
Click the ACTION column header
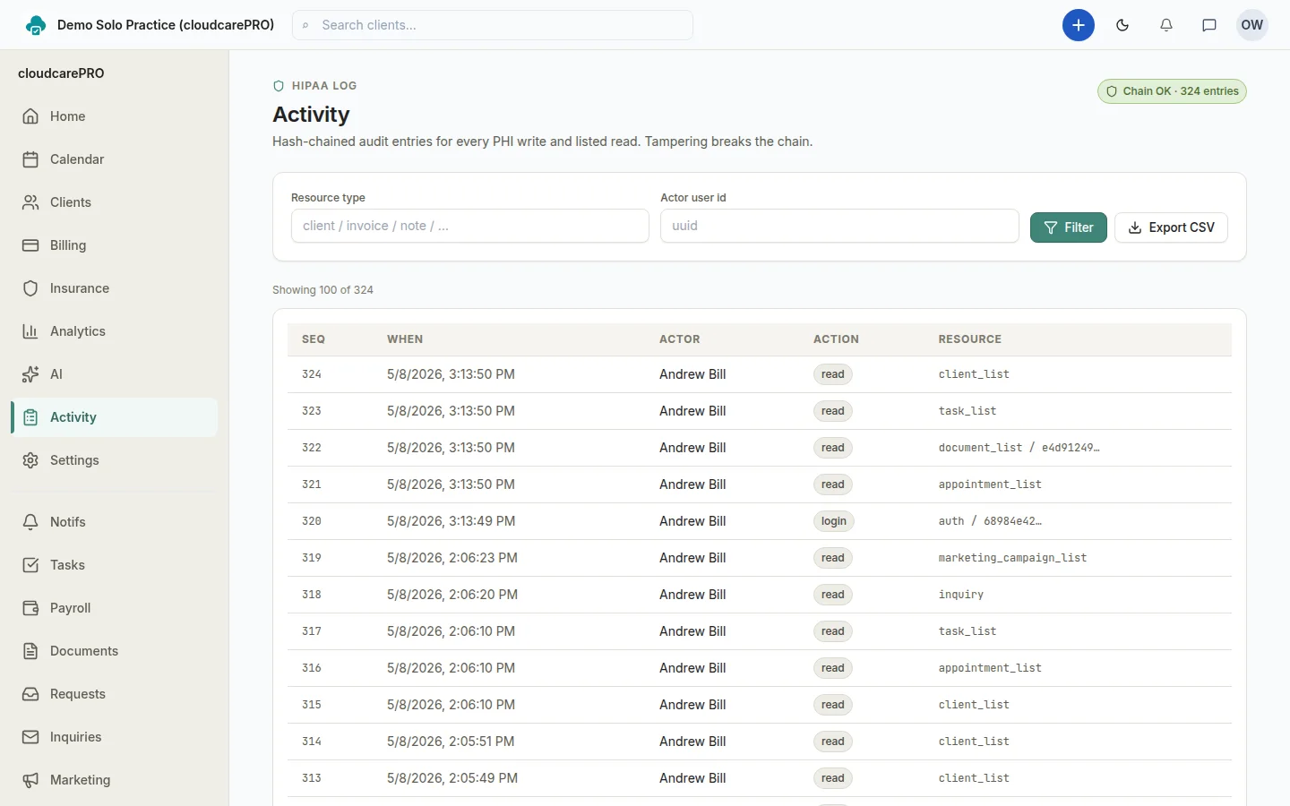coord(836,339)
